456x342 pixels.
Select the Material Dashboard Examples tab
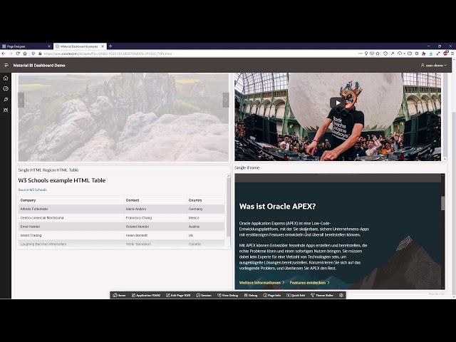coord(80,46)
